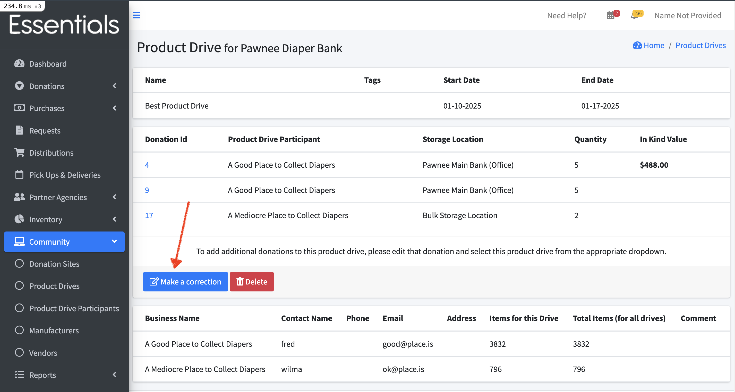Image resolution: width=735 pixels, height=392 pixels.
Task: Open Pick Ups & Deliveries menu item
Action: click(x=64, y=175)
